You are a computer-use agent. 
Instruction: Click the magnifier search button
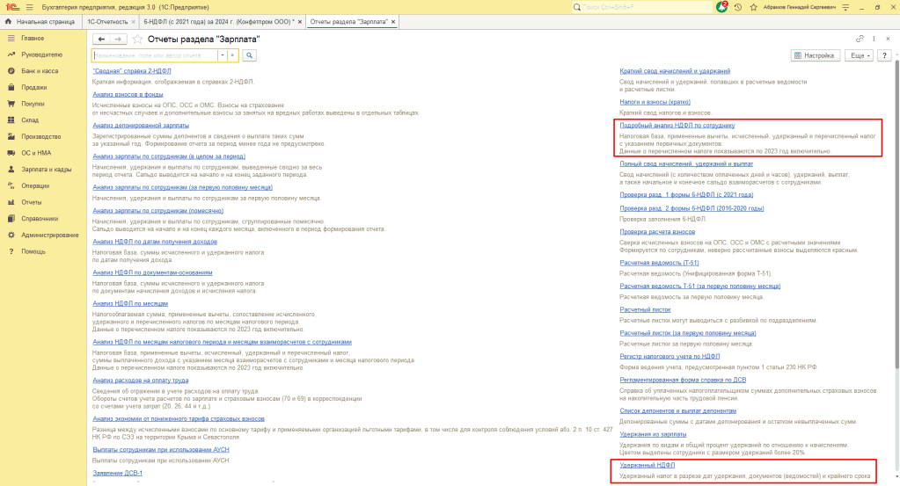coord(250,55)
